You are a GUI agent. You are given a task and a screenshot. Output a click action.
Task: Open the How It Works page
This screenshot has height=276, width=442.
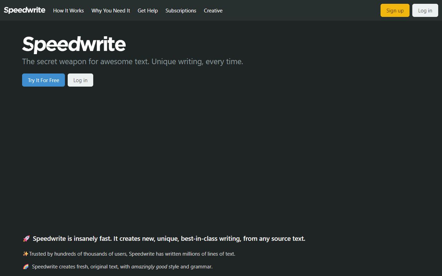tap(68, 11)
